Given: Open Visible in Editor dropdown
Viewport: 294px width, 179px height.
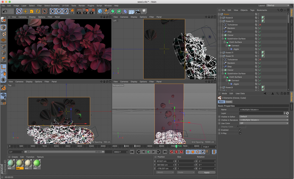Looking at the screenshot, I should click(264, 117).
